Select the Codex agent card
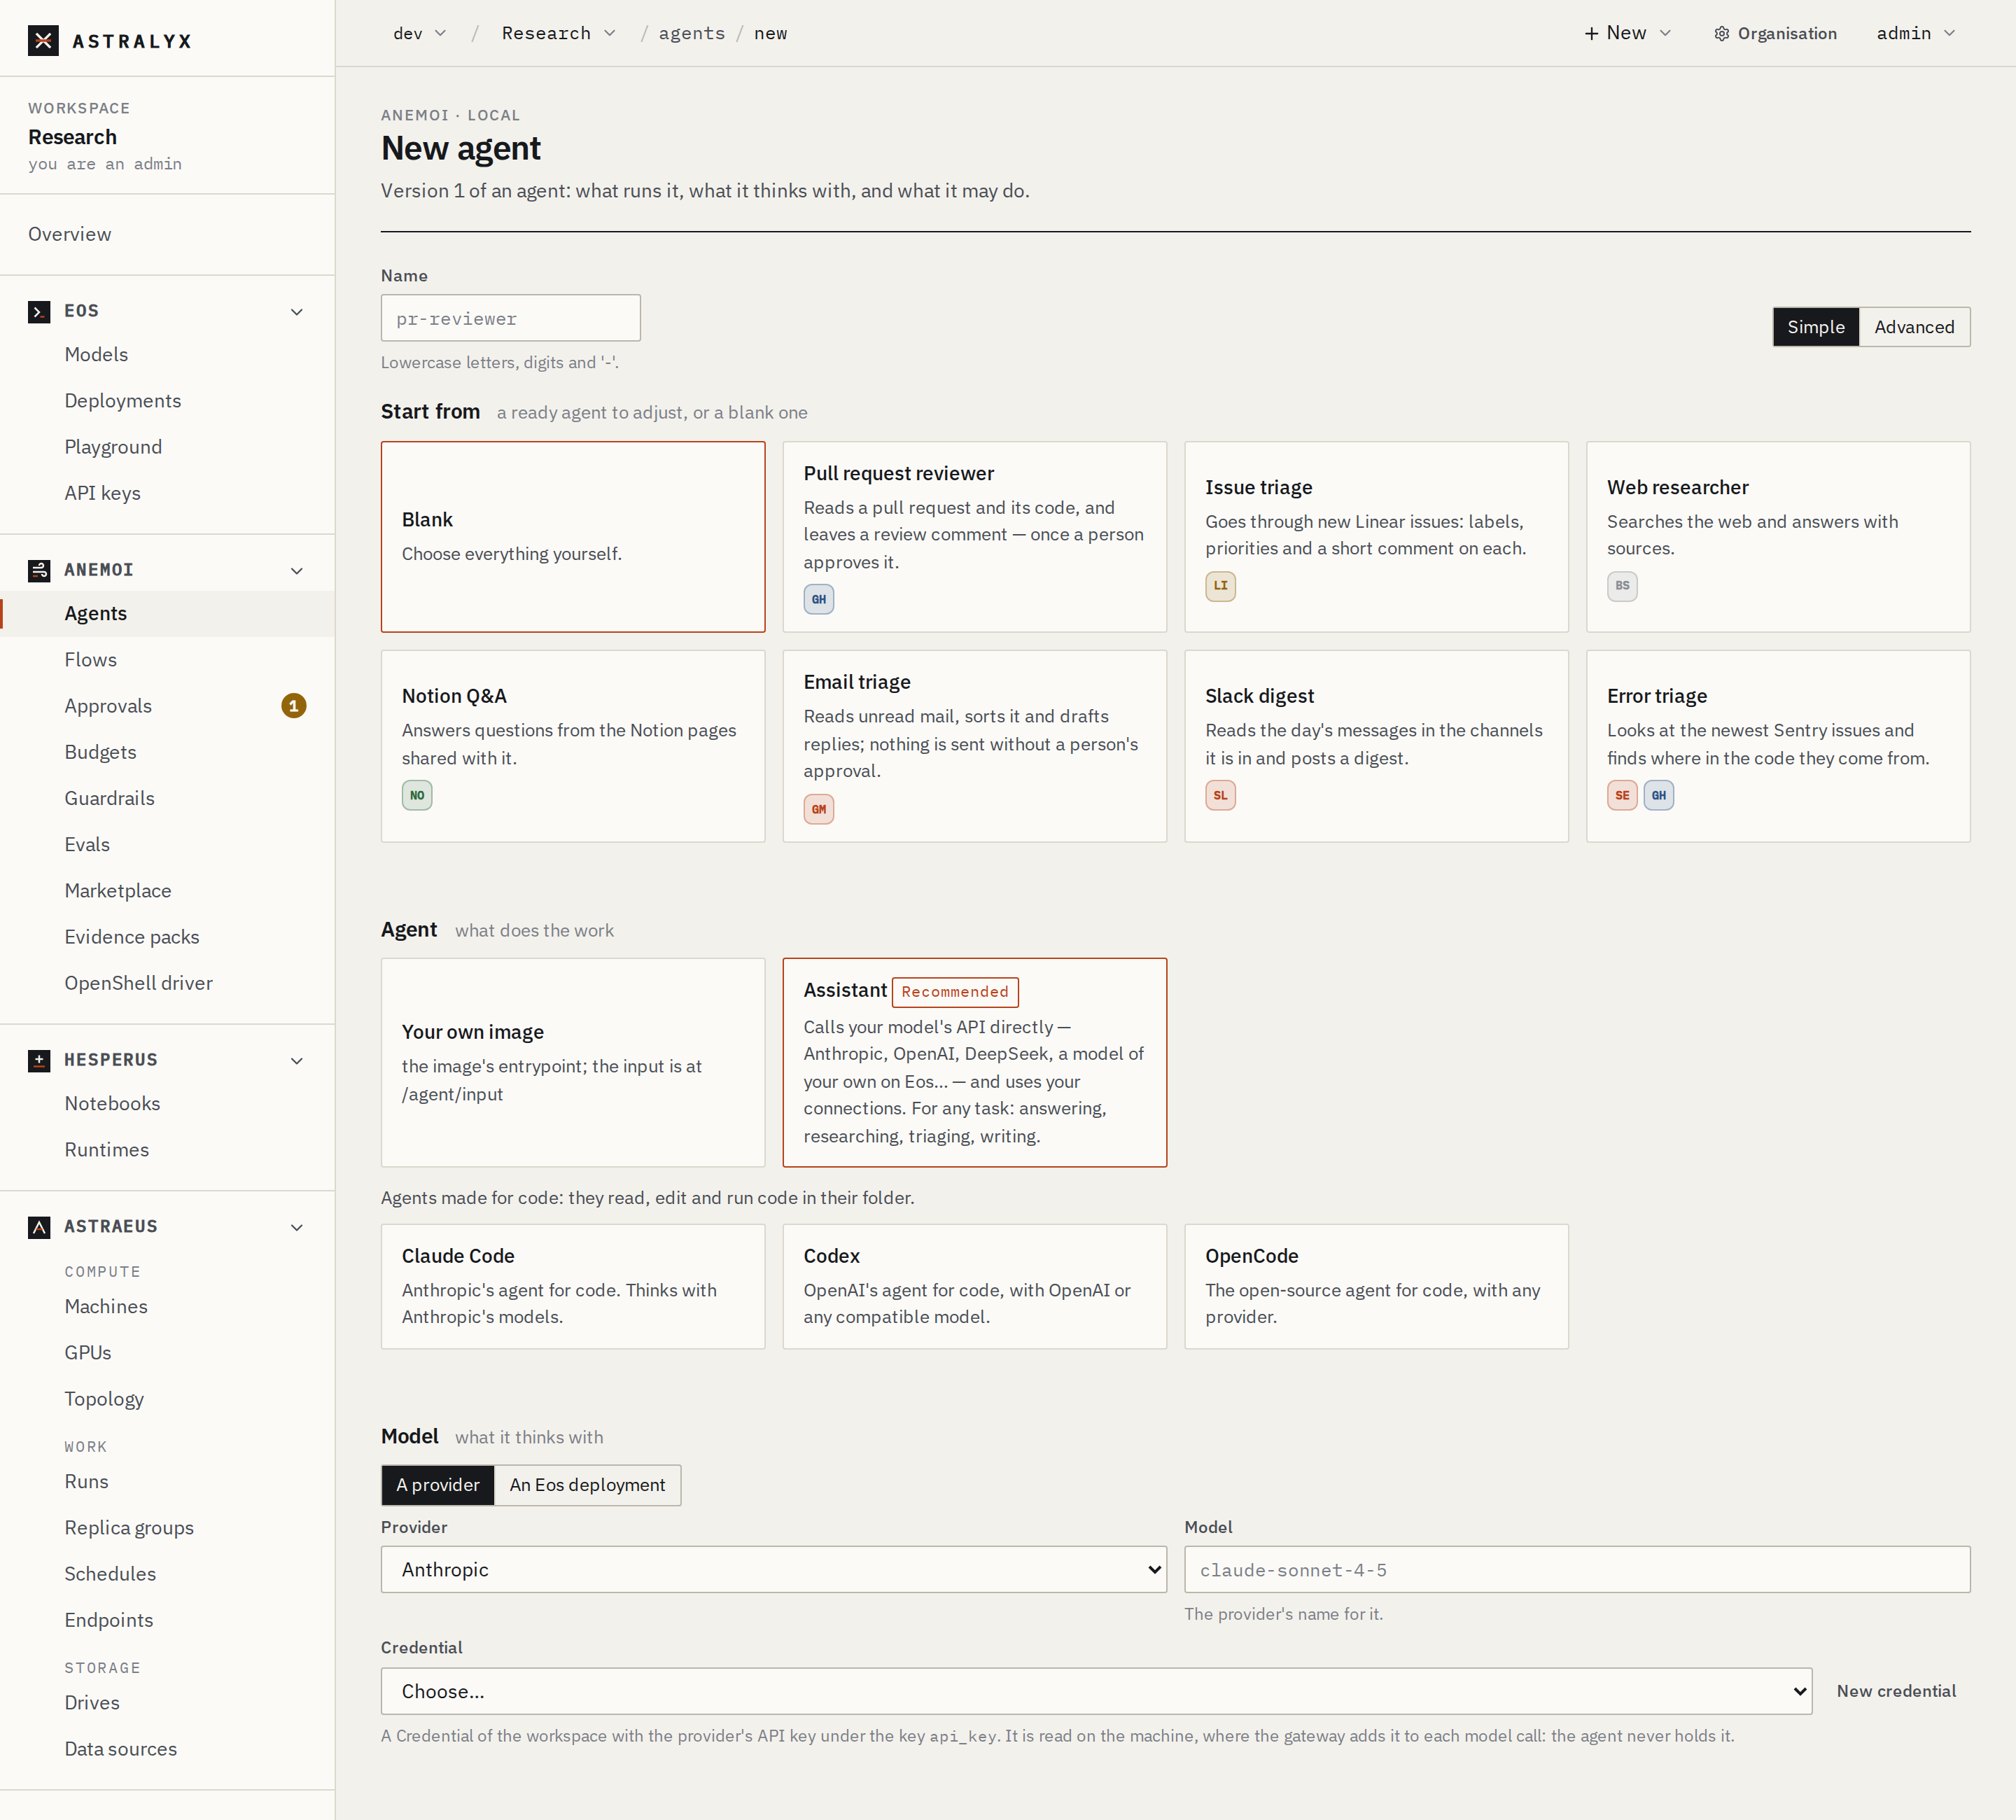Viewport: 2016px width, 1820px height. [x=974, y=1287]
